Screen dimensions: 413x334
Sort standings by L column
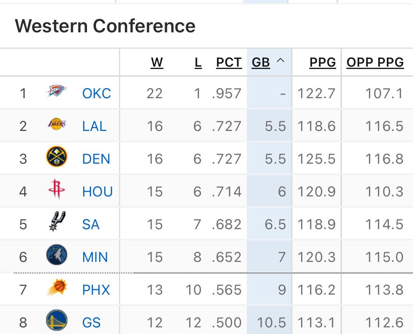click(x=198, y=62)
